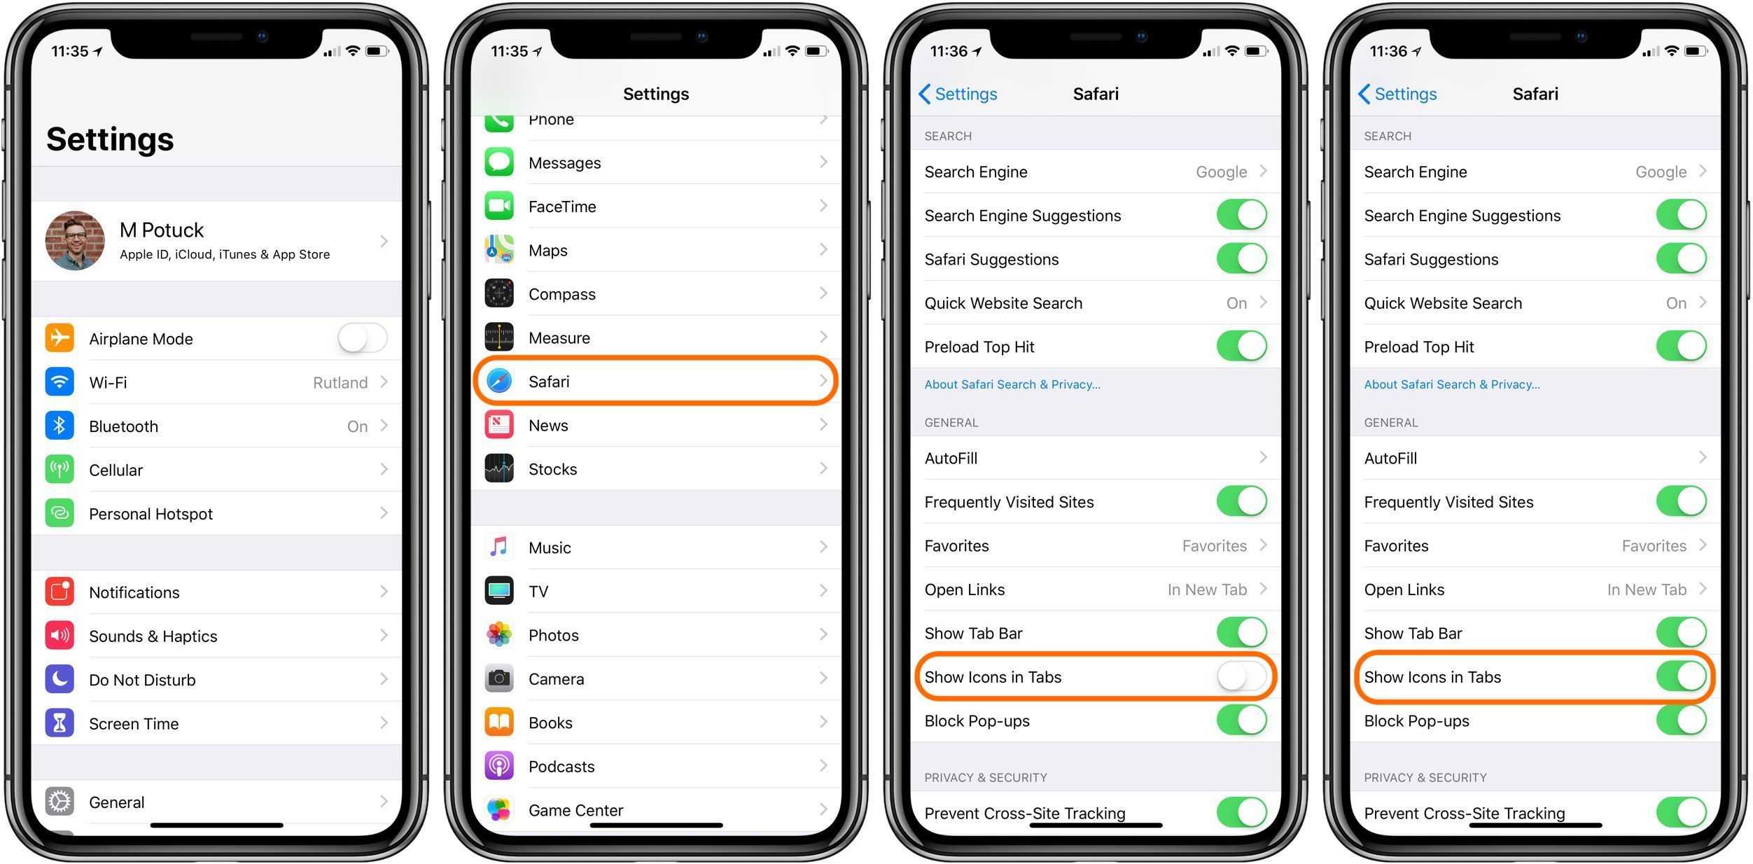Tap the Messages app icon
Image resolution: width=1753 pixels, height=864 pixels.
click(x=501, y=167)
